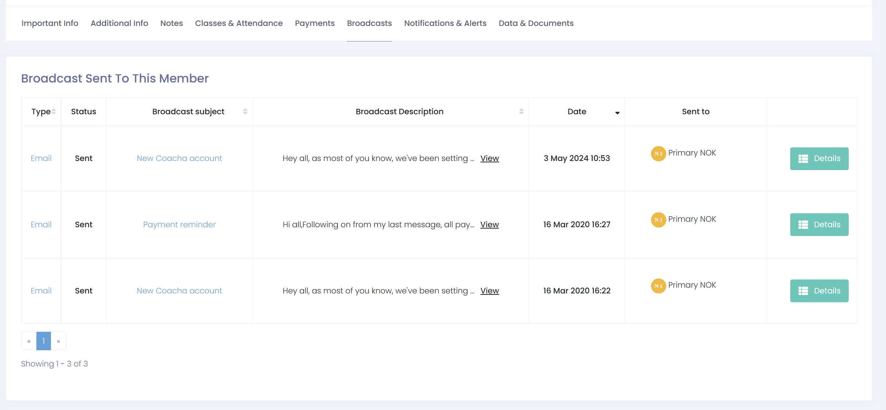View the full Payment reminder description
Image resolution: width=886 pixels, height=410 pixels.
coord(489,225)
